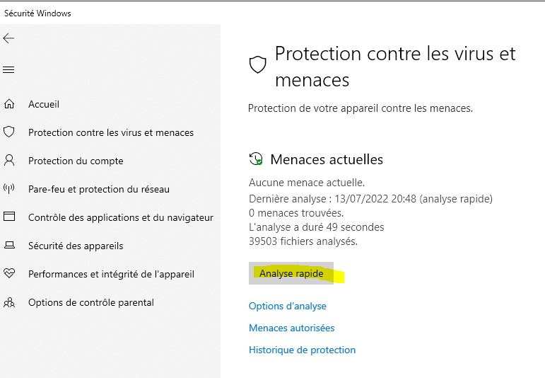The image size is (545, 378).
Task: Click the account protection person icon
Action: (x=9, y=161)
